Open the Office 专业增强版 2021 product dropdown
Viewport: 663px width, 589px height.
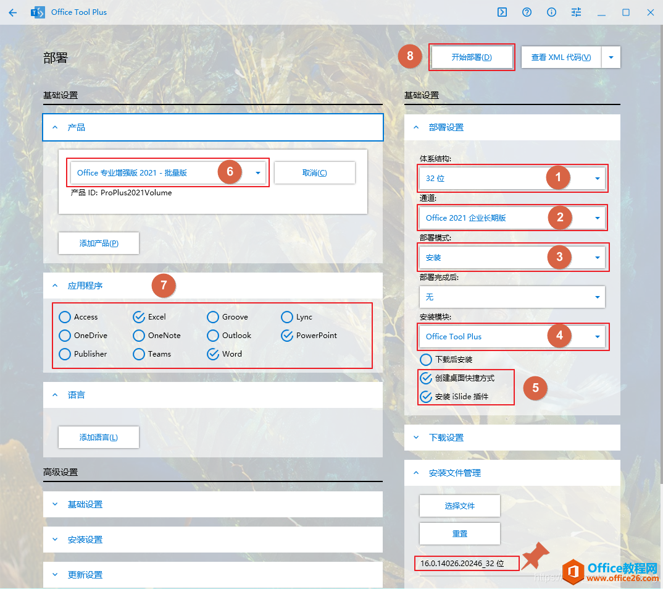(x=168, y=173)
